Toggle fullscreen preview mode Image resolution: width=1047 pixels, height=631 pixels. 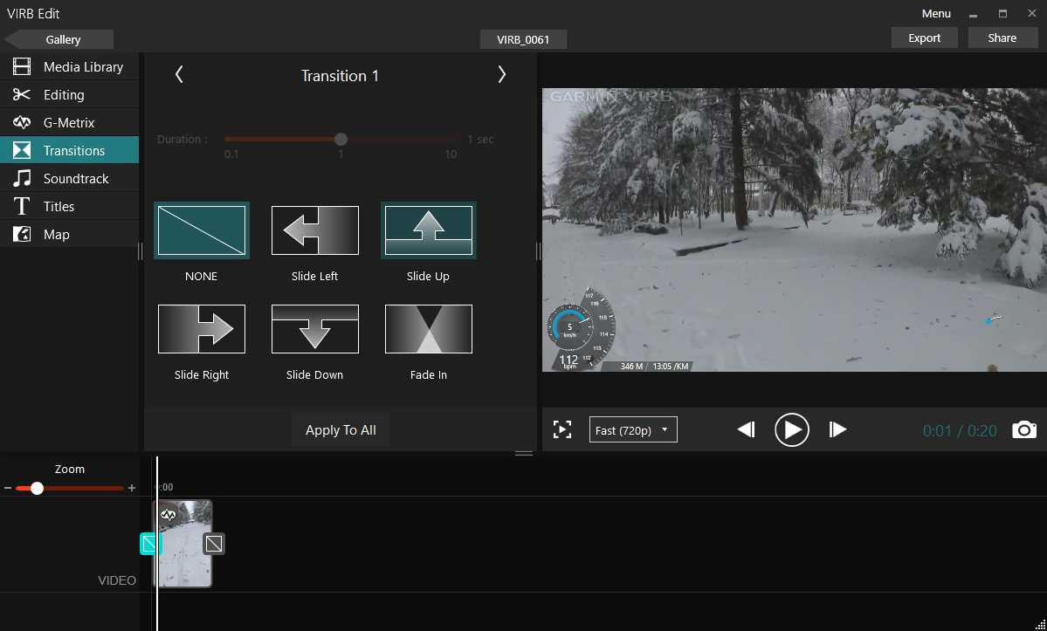pyautogui.click(x=562, y=429)
